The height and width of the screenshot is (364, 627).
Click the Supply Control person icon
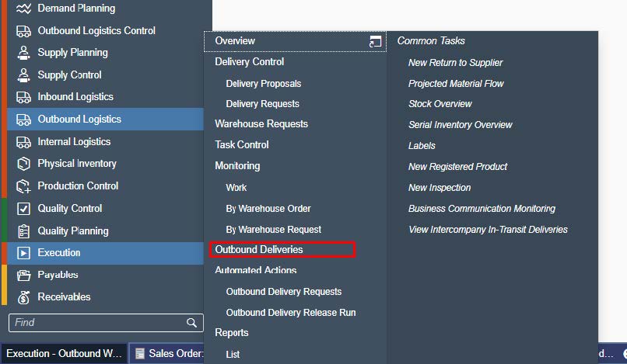pos(23,75)
